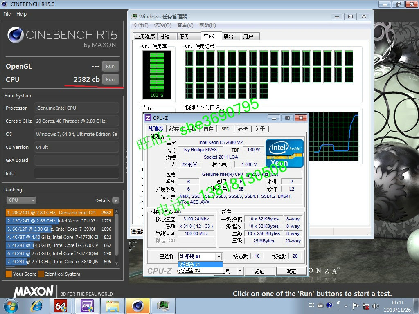Switch to 联网 tab in Task Manager

pos(231,36)
